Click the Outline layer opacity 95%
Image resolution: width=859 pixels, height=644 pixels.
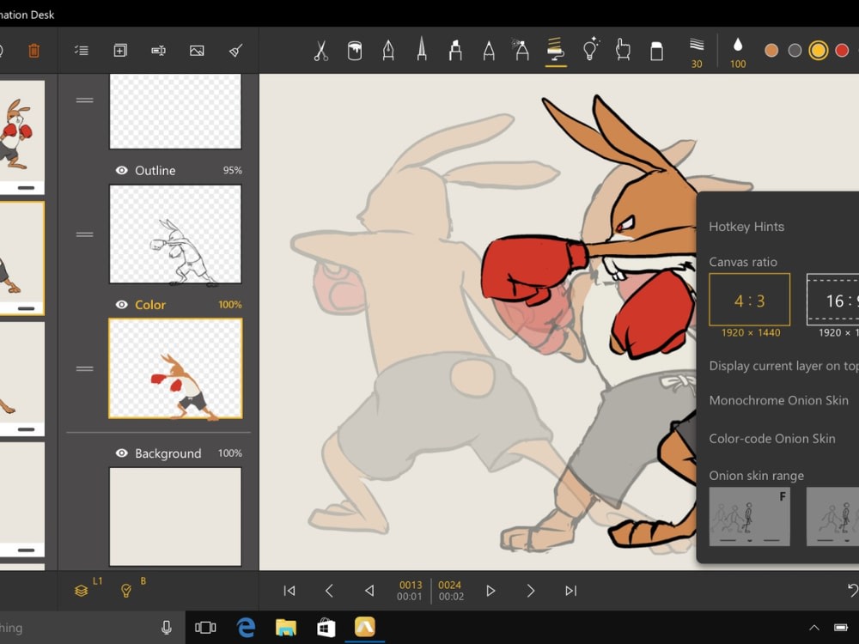click(x=232, y=170)
